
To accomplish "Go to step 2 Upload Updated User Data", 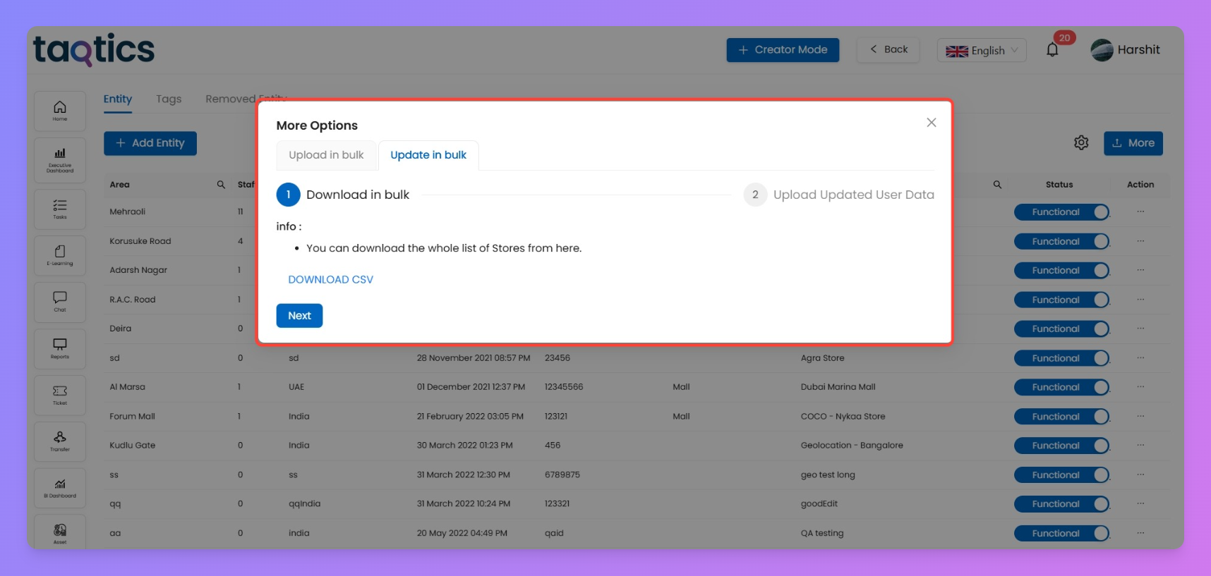I will [839, 195].
